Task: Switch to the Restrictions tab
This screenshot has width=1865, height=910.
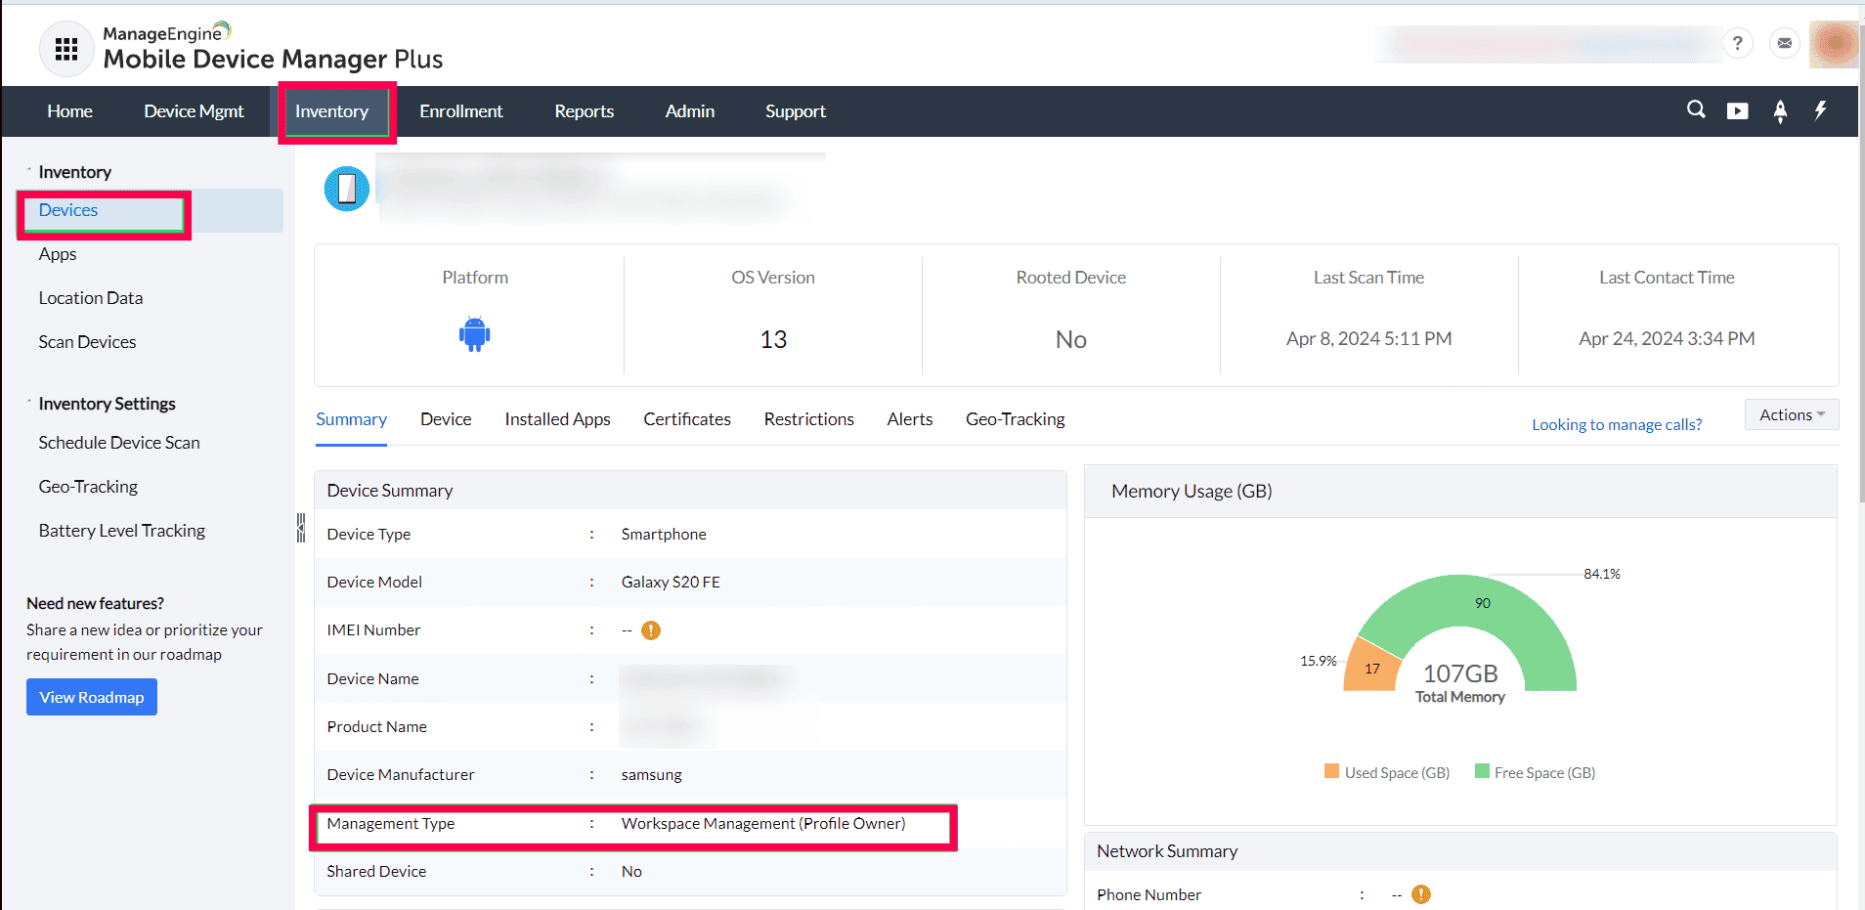Action: point(809,419)
